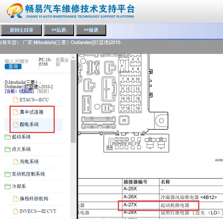Screen dimensions: 223x219
Task: Click the document icon beside 充电系统
Action: 16,162
